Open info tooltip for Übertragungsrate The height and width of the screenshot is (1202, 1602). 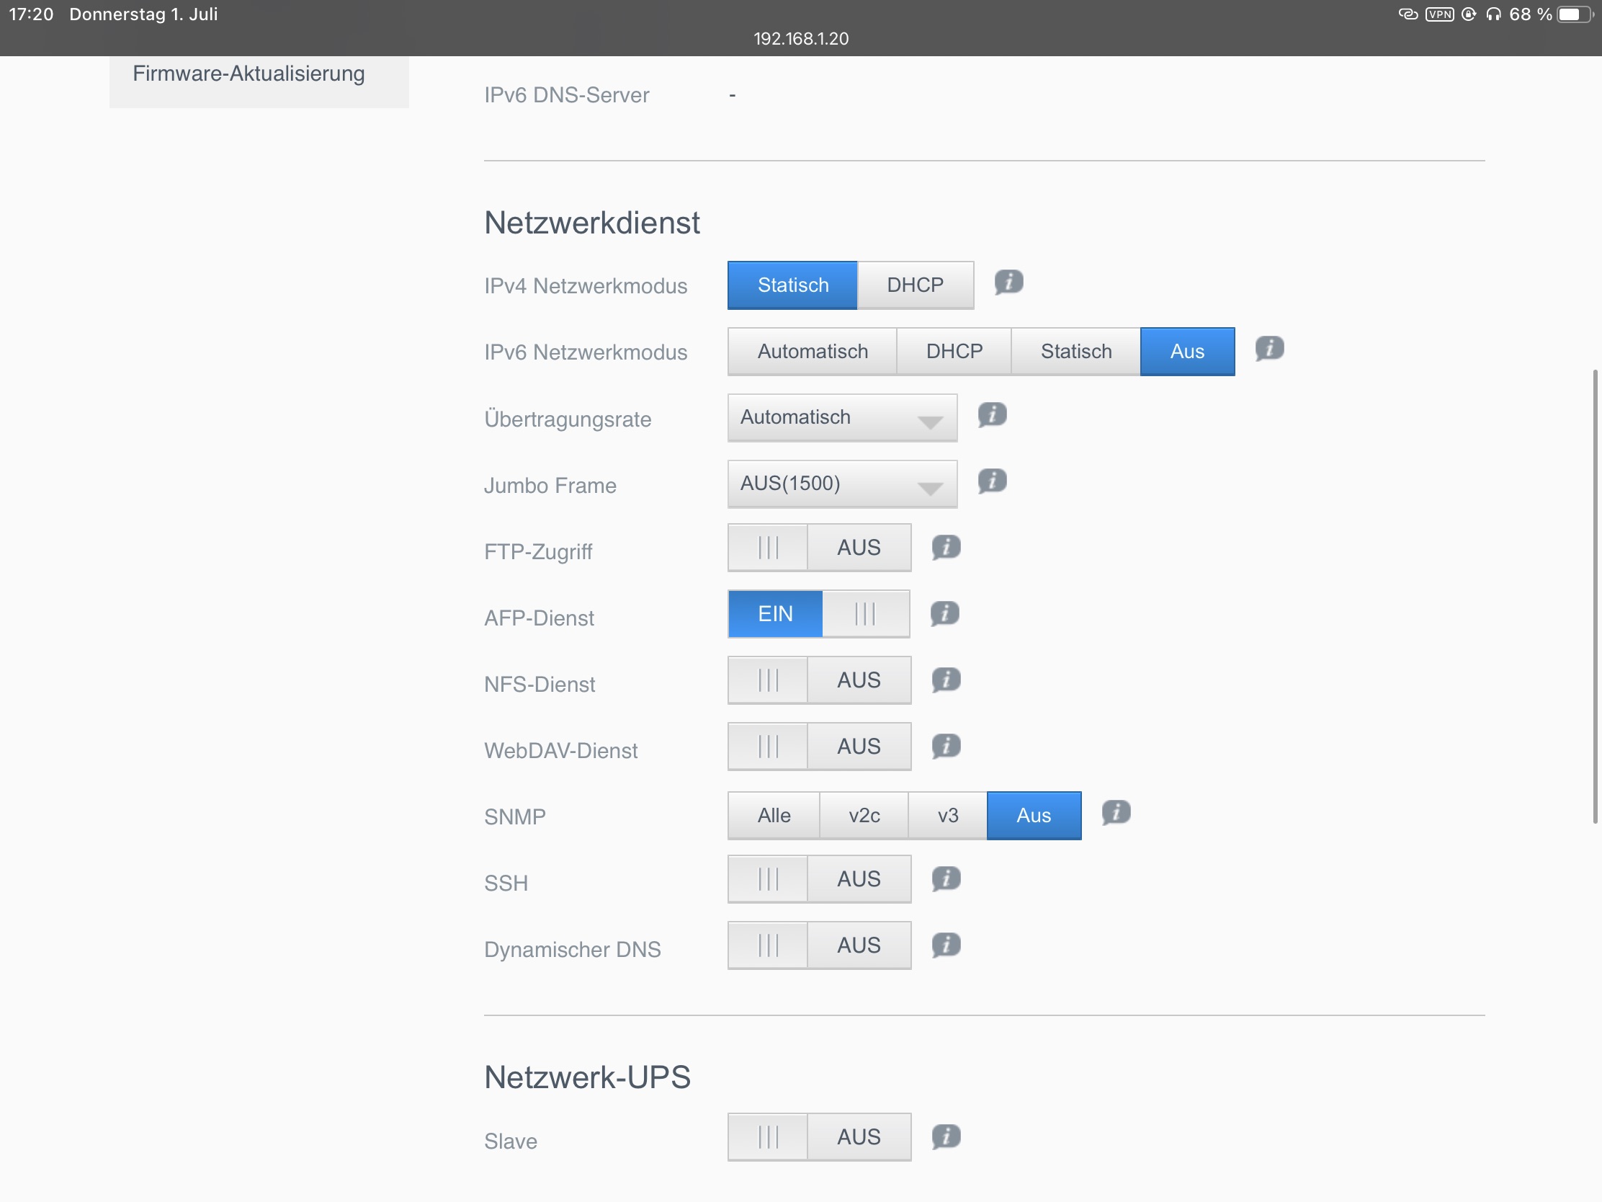click(x=991, y=415)
